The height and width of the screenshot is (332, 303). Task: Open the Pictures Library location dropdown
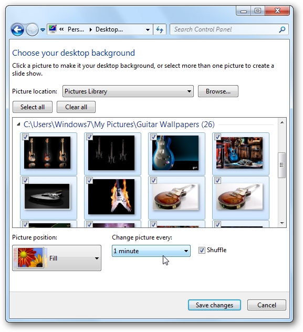pos(128,91)
